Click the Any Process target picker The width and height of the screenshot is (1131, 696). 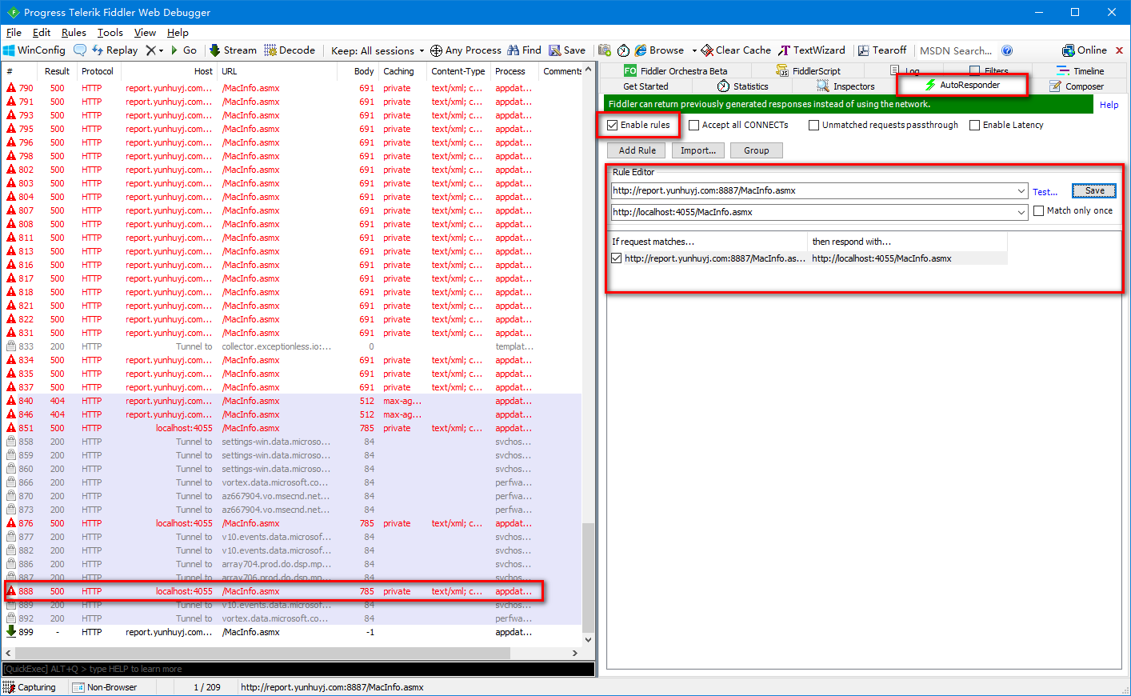click(x=466, y=50)
